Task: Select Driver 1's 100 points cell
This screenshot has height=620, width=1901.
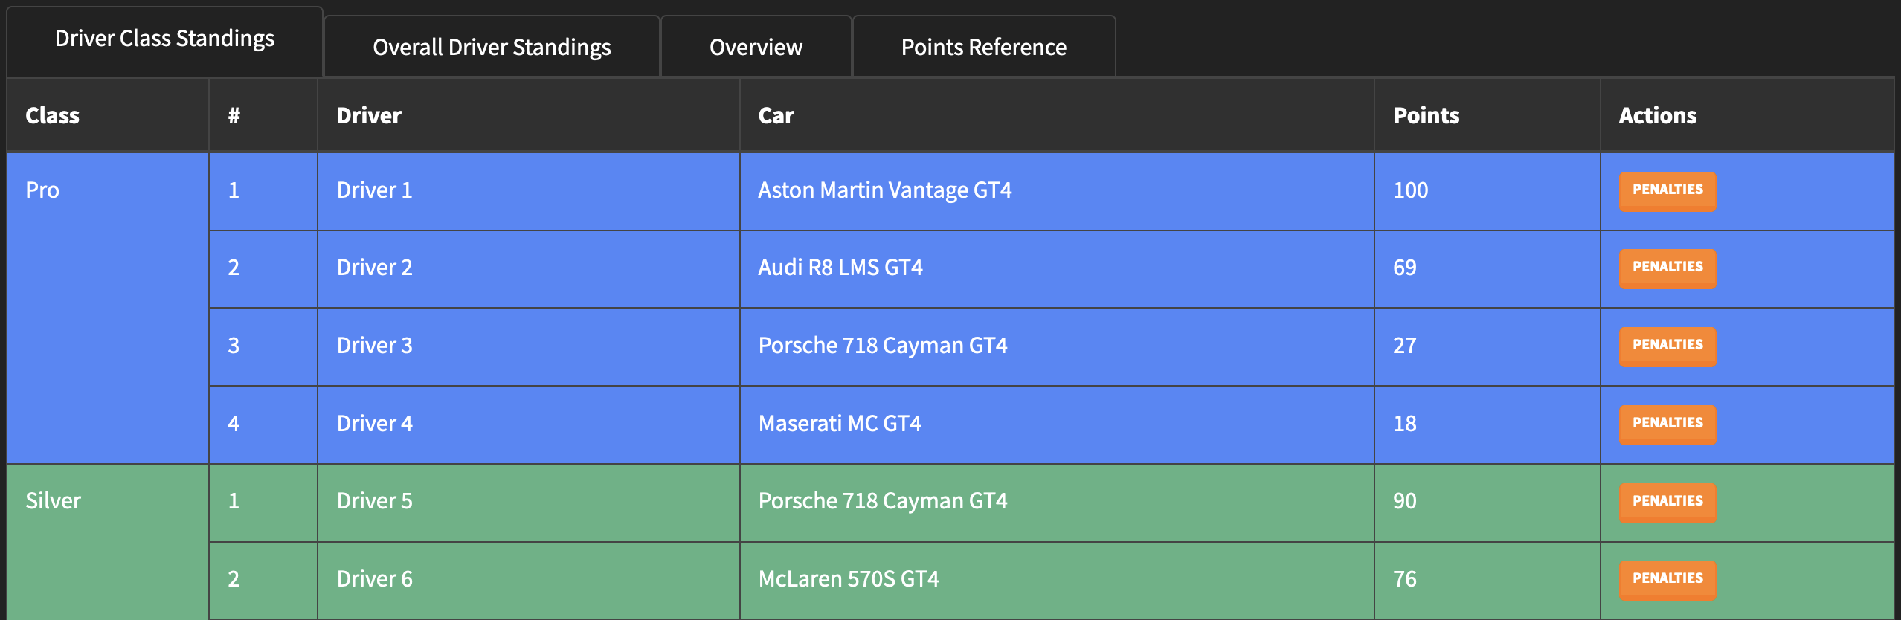Action: (1410, 190)
